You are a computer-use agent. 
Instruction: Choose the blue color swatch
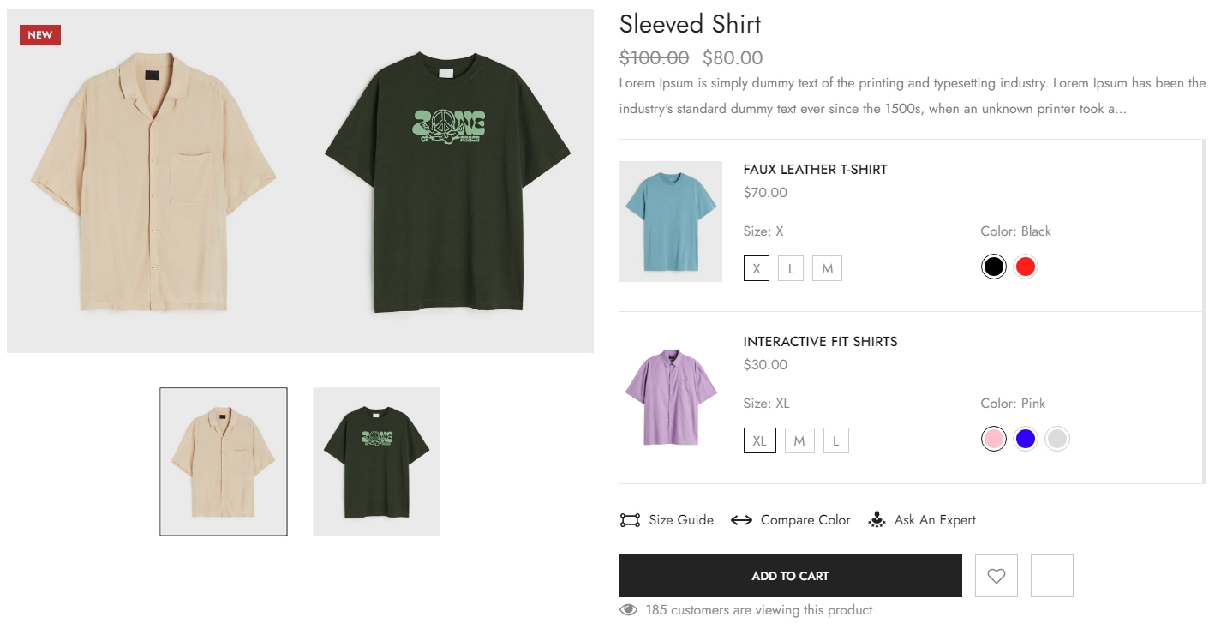1025,439
